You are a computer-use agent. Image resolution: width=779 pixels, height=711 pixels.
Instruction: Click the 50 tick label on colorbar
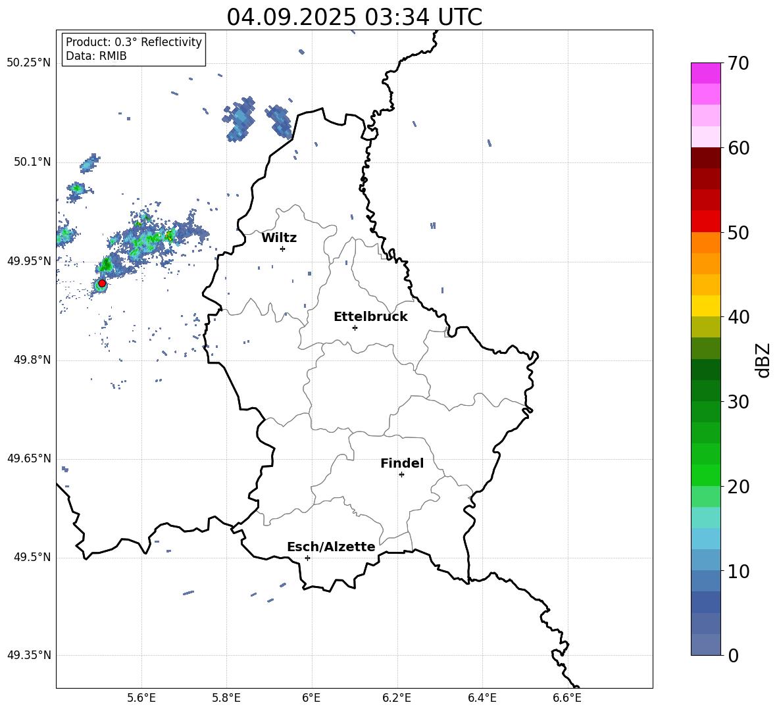738,232
